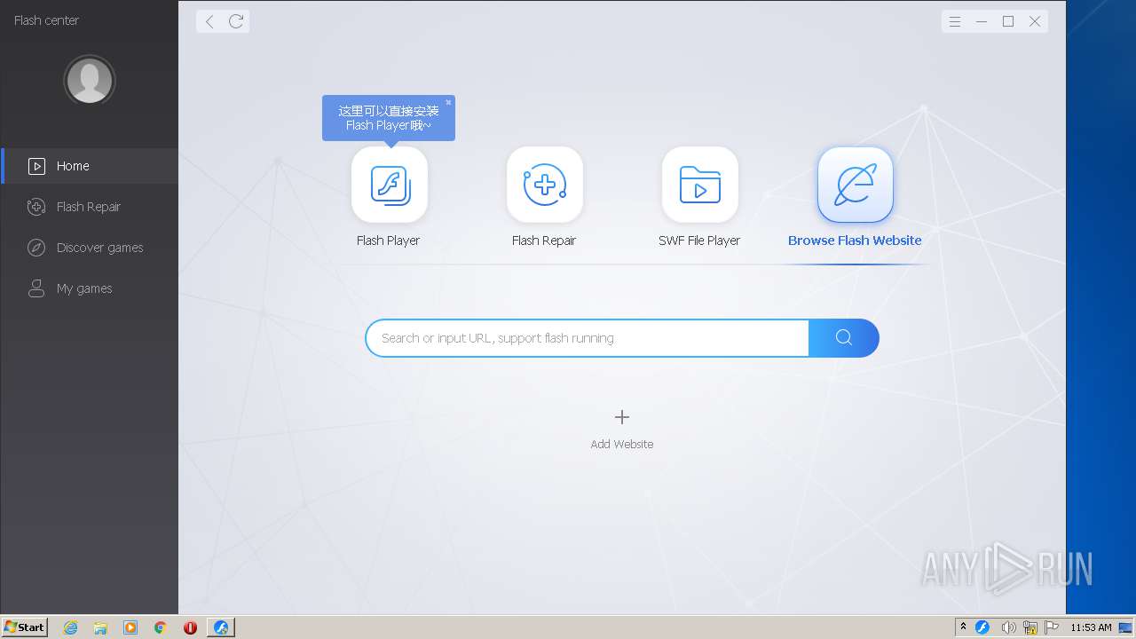Click the Add Website label

[x=622, y=444]
